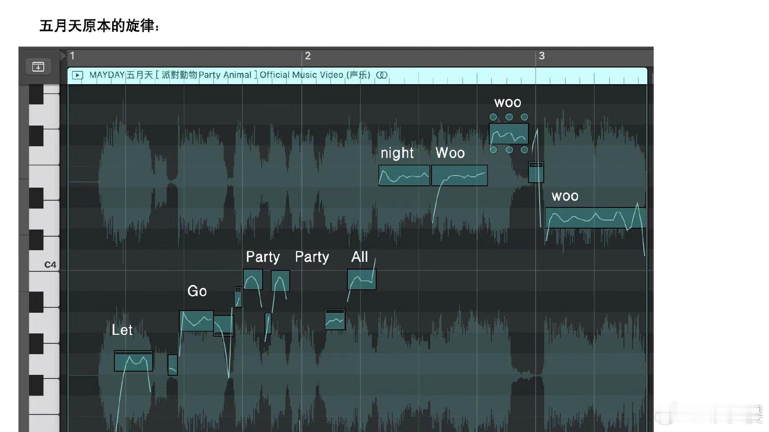Click bar 1 in the ruler
Viewport: 769px width, 432px height.
[72, 56]
